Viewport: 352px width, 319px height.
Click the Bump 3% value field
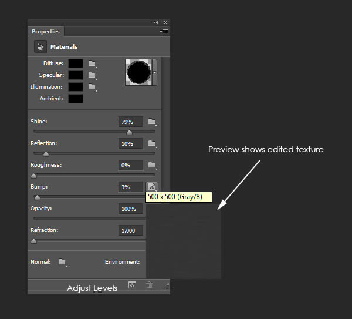[x=131, y=187]
